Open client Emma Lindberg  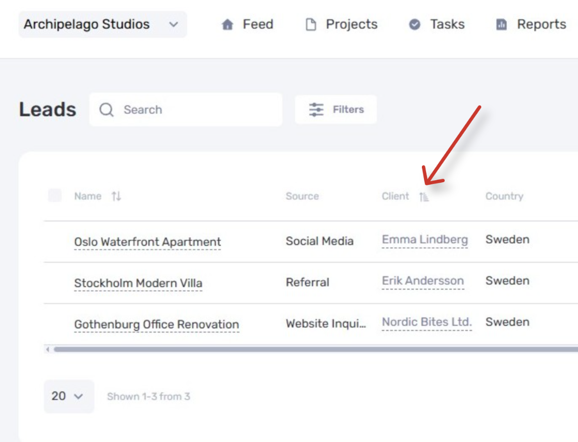point(425,240)
